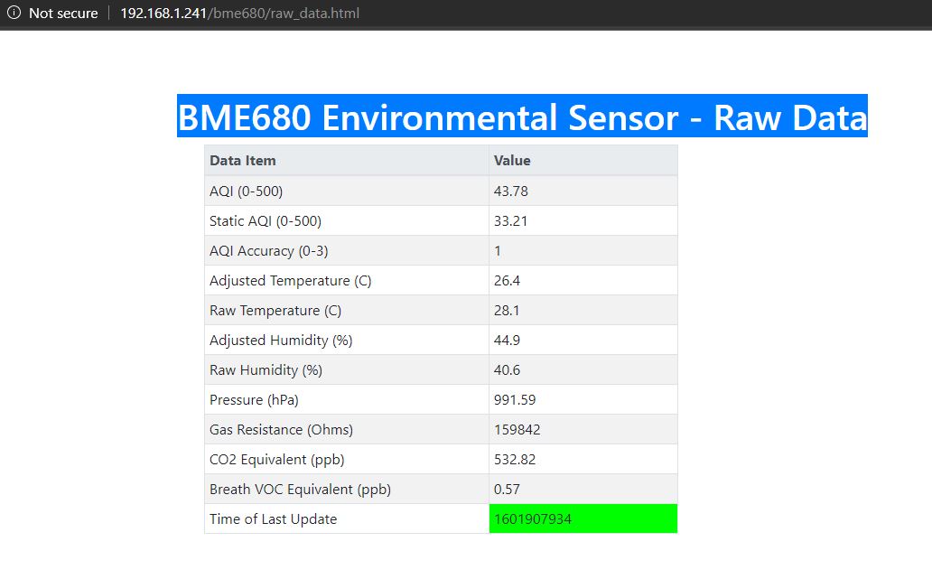Click the 'Static AQI (0-500)' label
Viewport: 932px width, 579px height.
(x=266, y=221)
